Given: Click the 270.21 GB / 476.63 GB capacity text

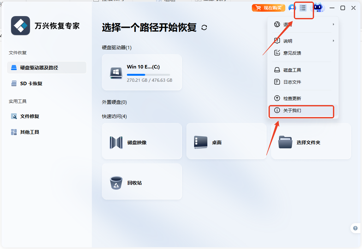Looking at the screenshot, I should [x=150, y=80].
